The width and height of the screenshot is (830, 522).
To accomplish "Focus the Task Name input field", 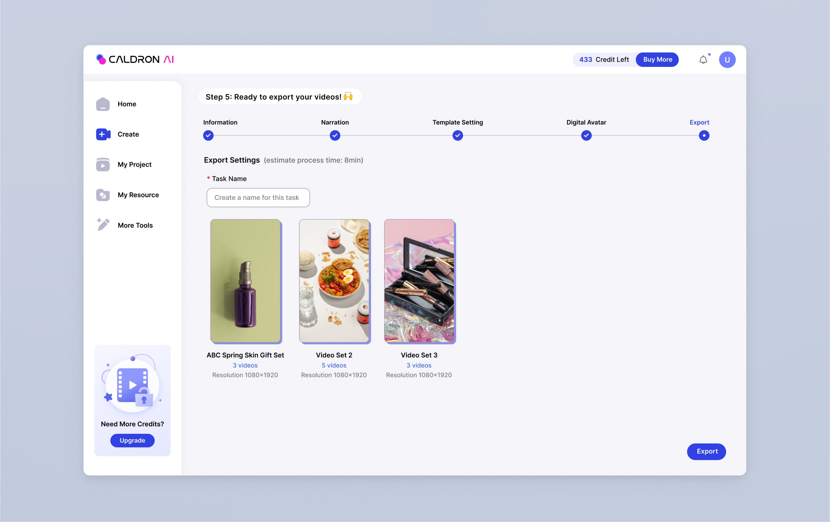I will point(258,198).
